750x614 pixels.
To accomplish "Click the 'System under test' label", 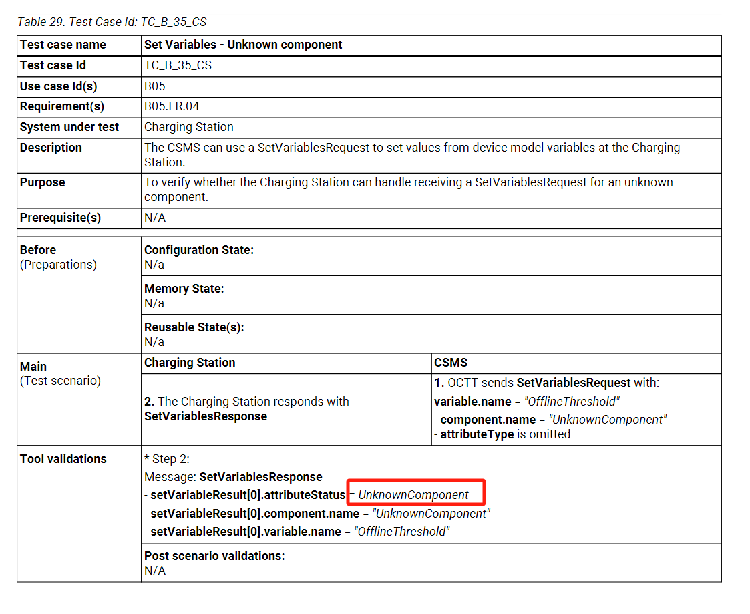I will click(x=69, y=127).
